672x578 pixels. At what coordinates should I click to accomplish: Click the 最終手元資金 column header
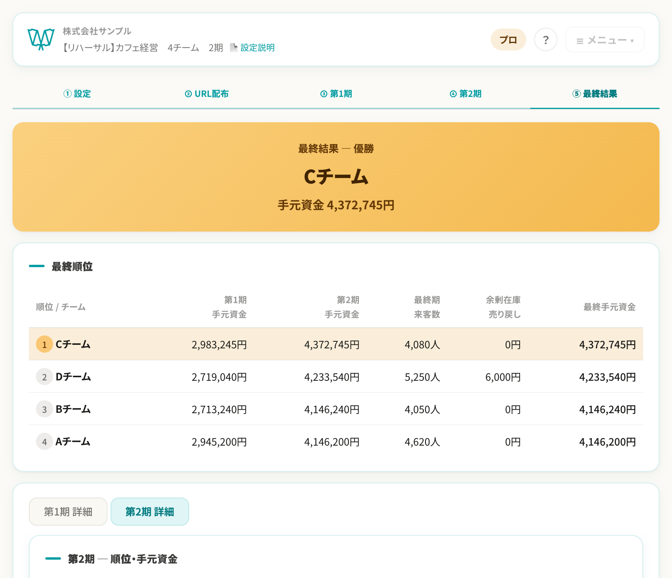609,307
